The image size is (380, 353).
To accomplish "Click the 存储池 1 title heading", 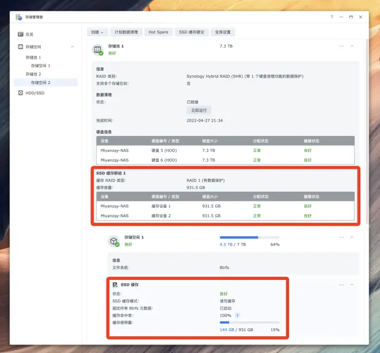I will 116,46.
